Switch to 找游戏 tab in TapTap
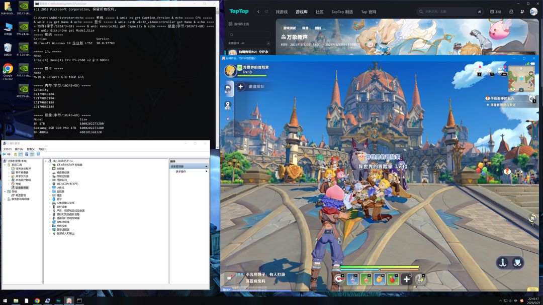Image resolution: width=543 pixels, height=305 pixels. pyautogui.click(x=282, y=12)
